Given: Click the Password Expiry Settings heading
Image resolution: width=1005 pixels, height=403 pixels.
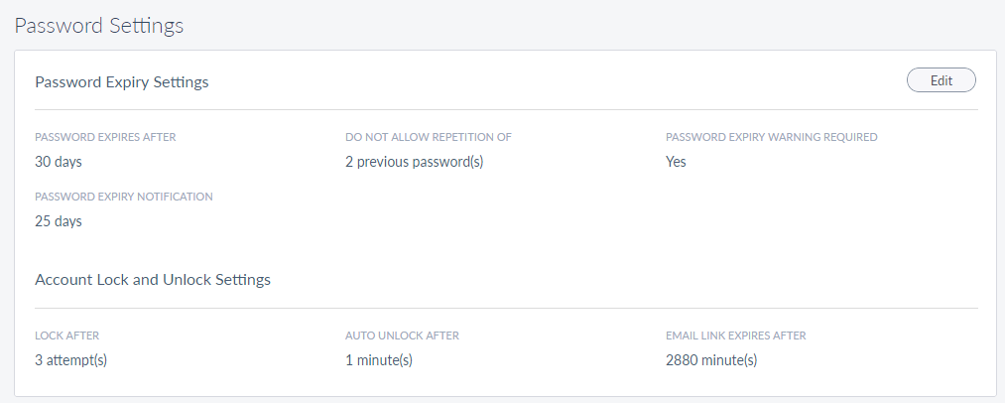Looking at the screenshot, I should point(122,82).
